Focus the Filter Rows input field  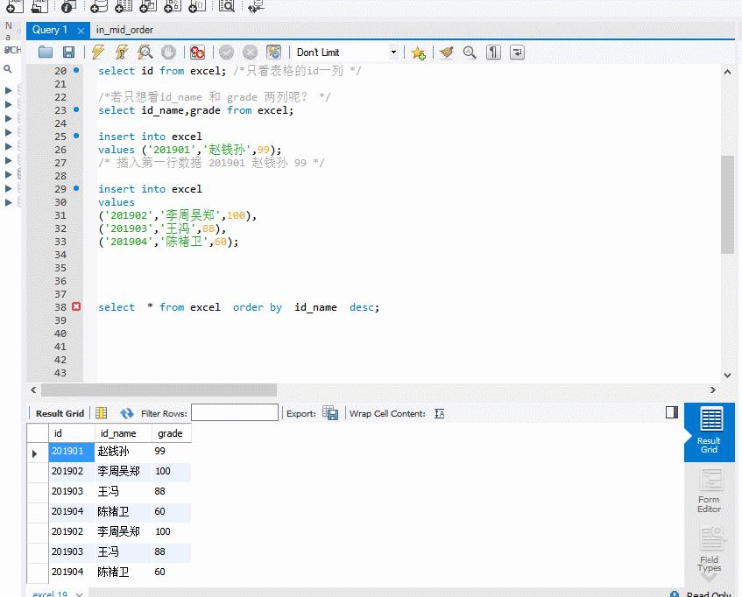[x=235, y=412]
